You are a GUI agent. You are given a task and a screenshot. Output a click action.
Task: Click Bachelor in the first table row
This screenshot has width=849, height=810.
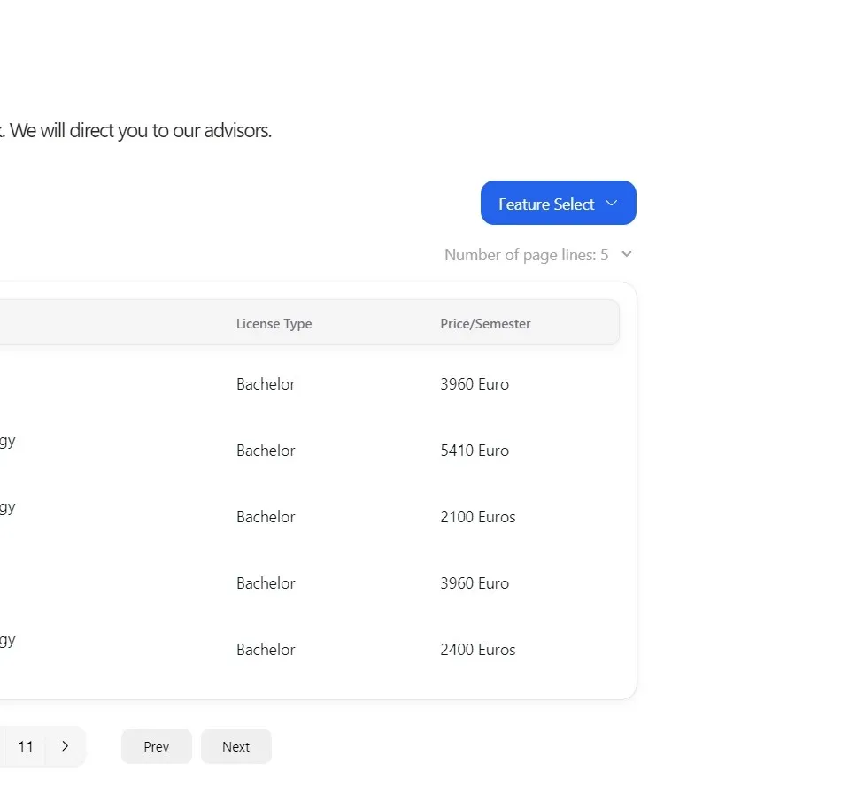point(266,384)
